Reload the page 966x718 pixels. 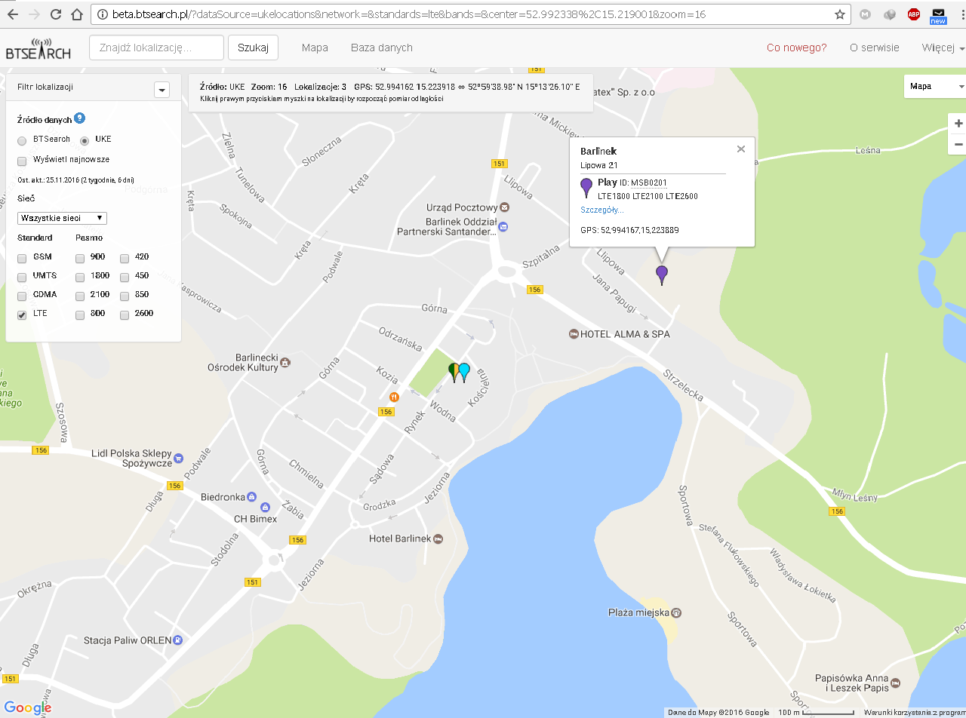[x=56, y=14]
